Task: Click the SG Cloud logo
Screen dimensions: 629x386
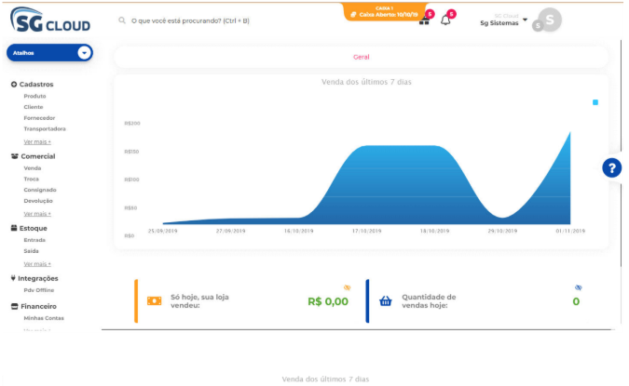Action: tap(50, 20)
